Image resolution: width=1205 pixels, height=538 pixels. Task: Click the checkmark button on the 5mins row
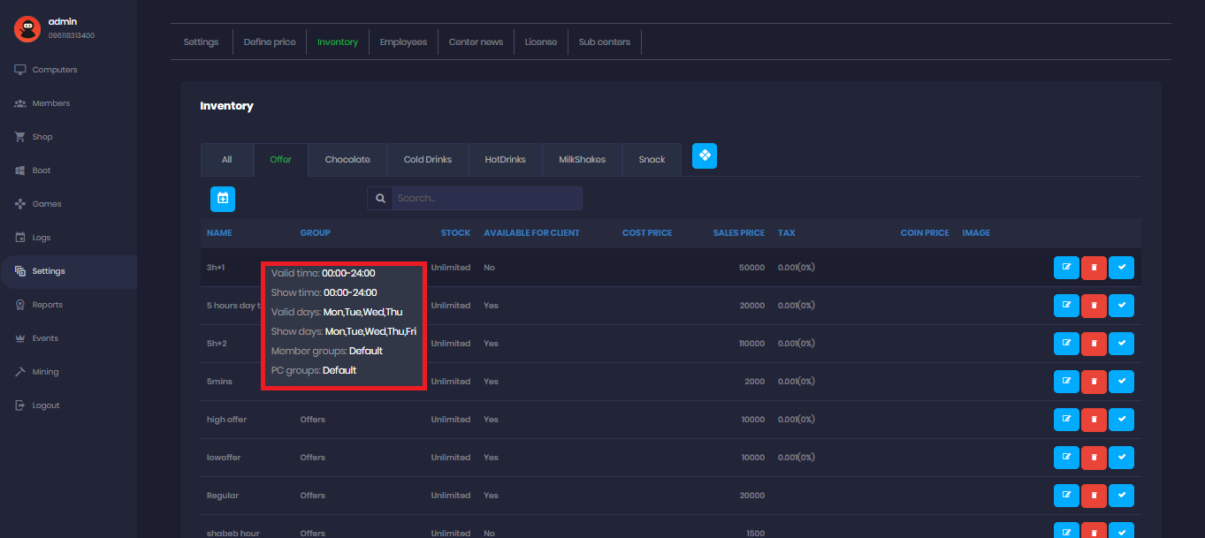click(x=1121, y=382)
